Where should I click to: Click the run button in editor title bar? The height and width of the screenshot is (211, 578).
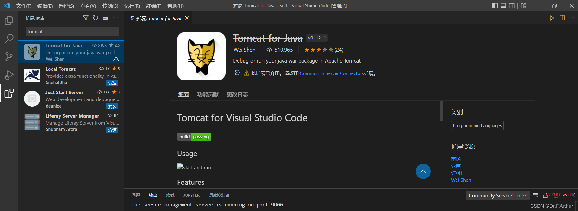(x=552, y=18)
